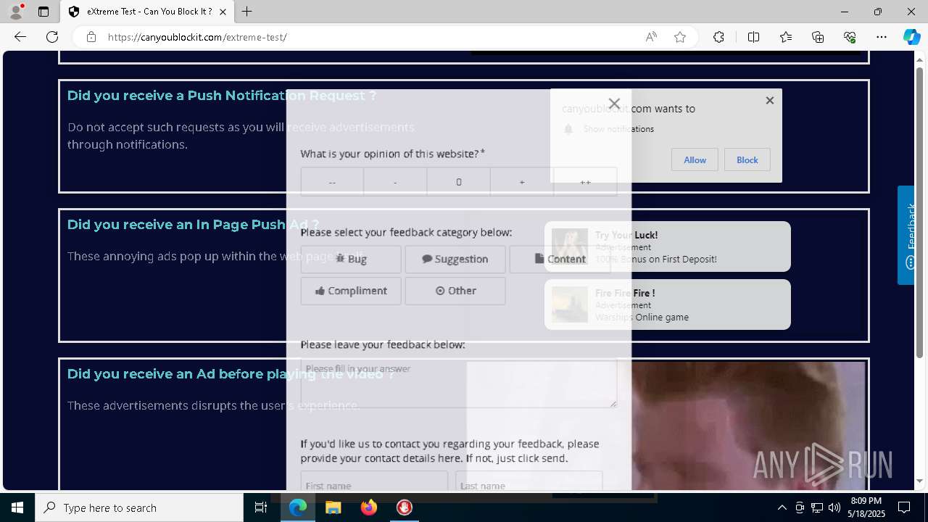The width and height of the screenshot is (928, 522).
Task: Click the scrollbar down arrow
Action: tap(919, 481)
